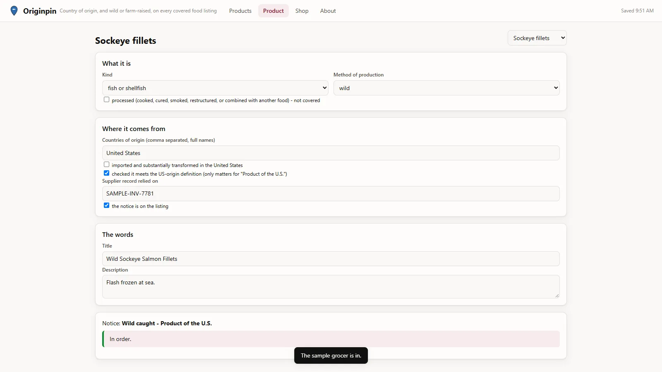Dismiss the sample grocer toast
The image size is (662, 372).
coord(331,355)
